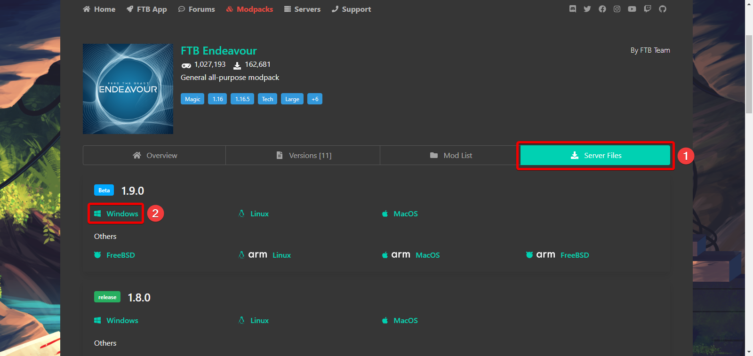Click the FTB Endeavour modpack logo
The image size is (753, 356).
128,89
